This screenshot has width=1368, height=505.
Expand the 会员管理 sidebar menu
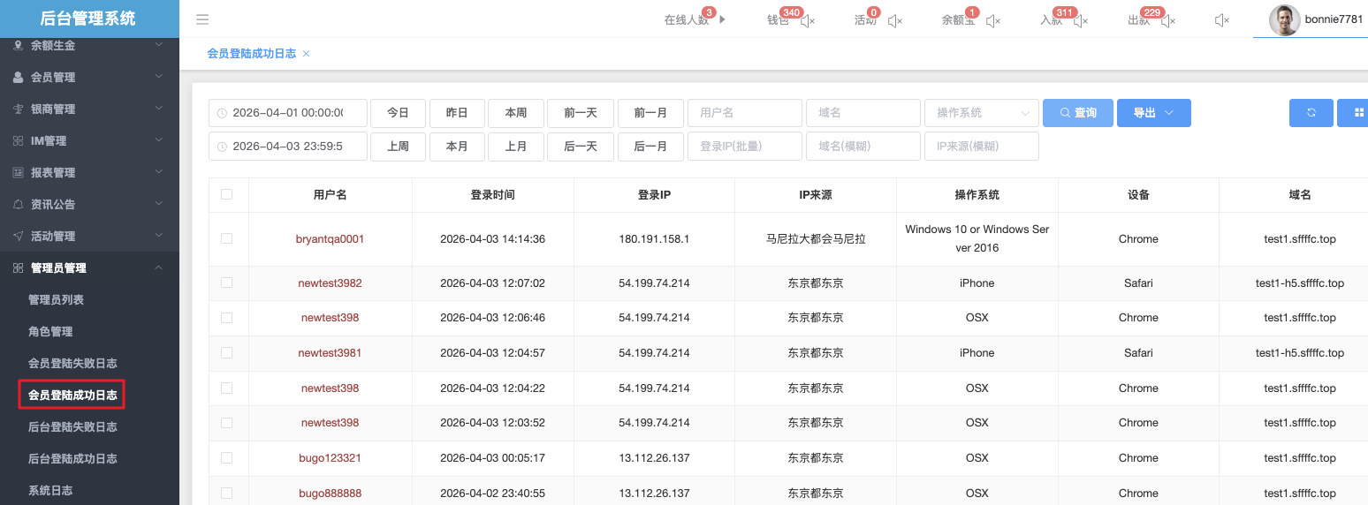88,78
